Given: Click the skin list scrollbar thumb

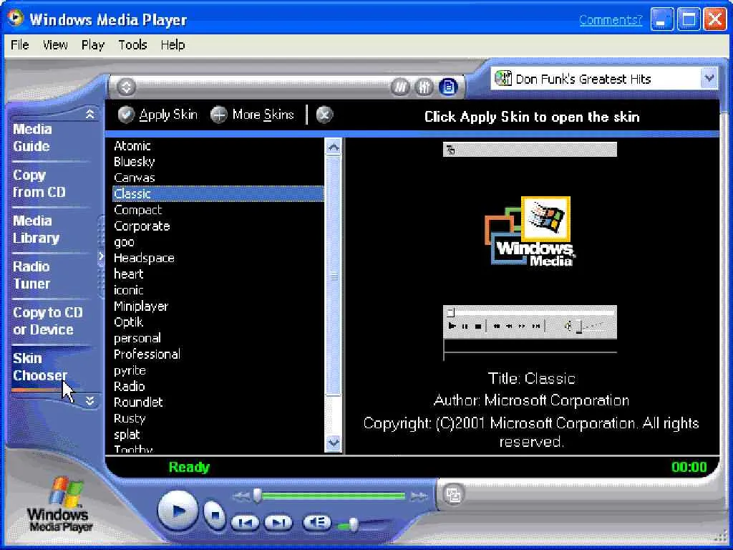Looking at the screenshot, I should (x=334, y=276).
